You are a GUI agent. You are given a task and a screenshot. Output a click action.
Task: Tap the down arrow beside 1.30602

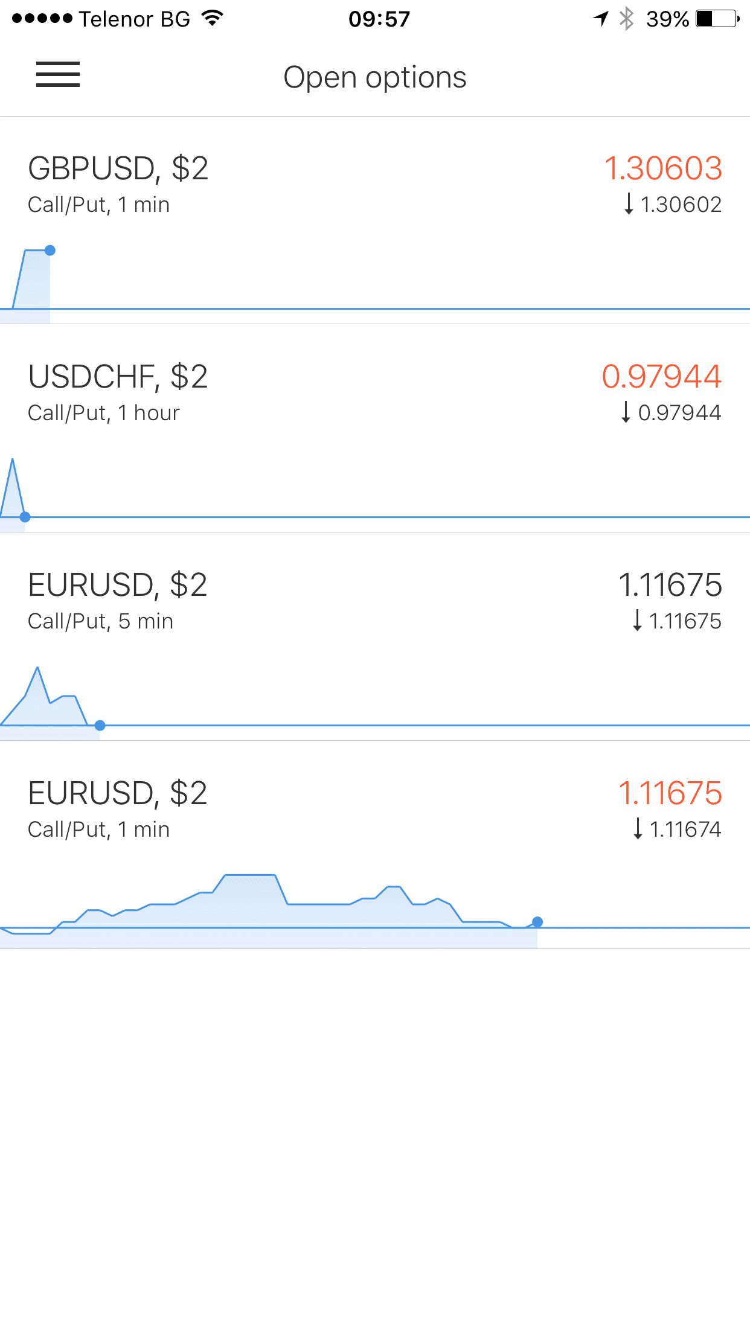pos(629,204)
